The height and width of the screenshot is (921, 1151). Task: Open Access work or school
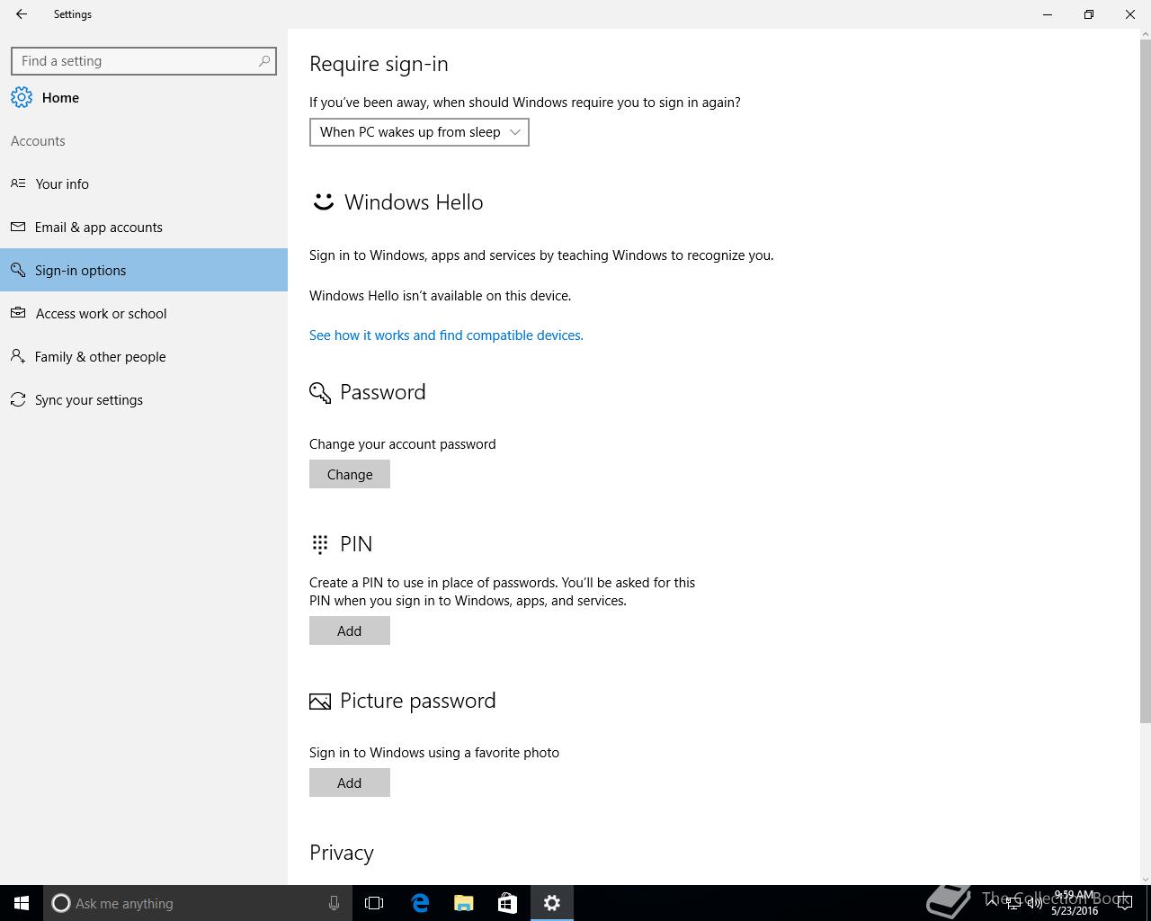click(144, 313)
